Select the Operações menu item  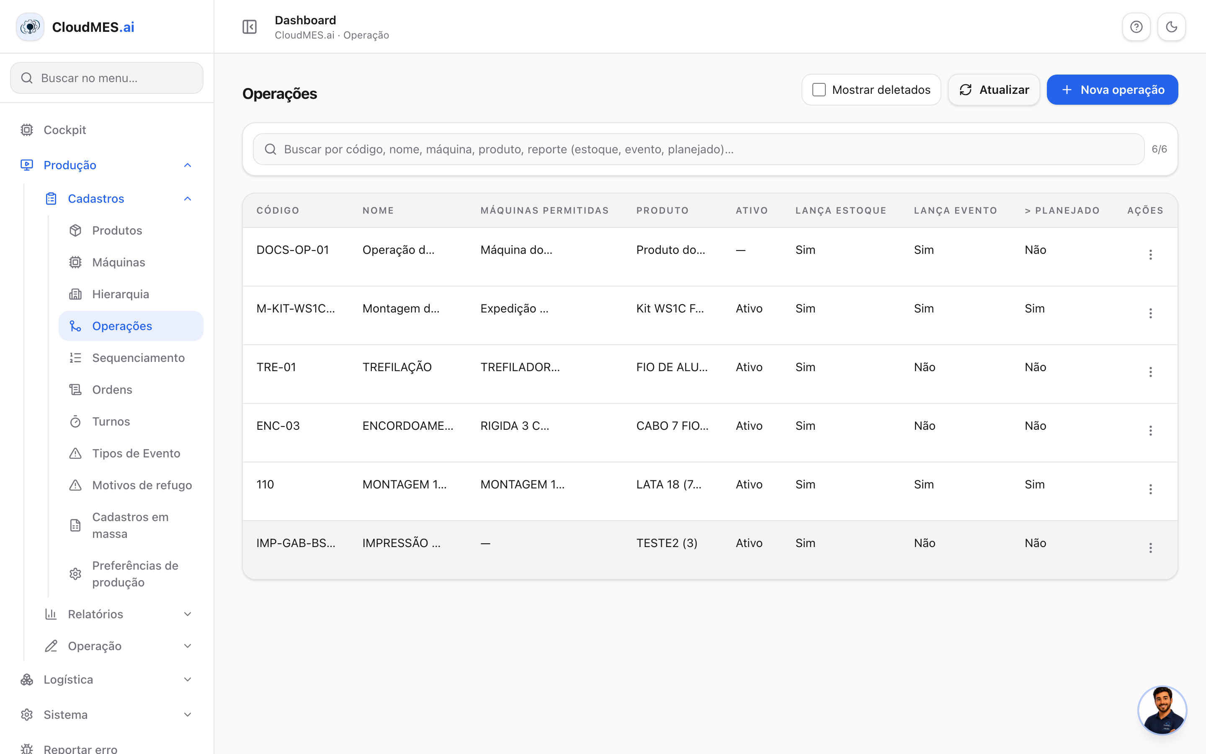click(131, 326)
